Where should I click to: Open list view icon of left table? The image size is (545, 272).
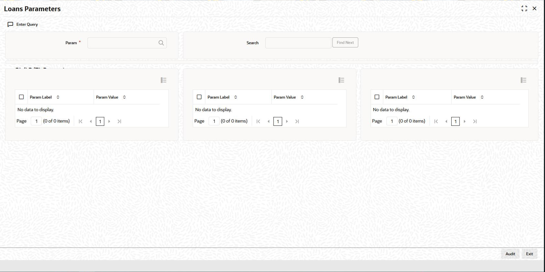(163, 80)
